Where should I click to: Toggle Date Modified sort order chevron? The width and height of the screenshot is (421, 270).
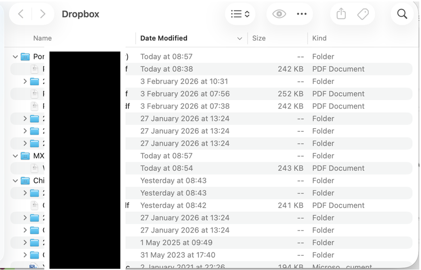(239, 38)
